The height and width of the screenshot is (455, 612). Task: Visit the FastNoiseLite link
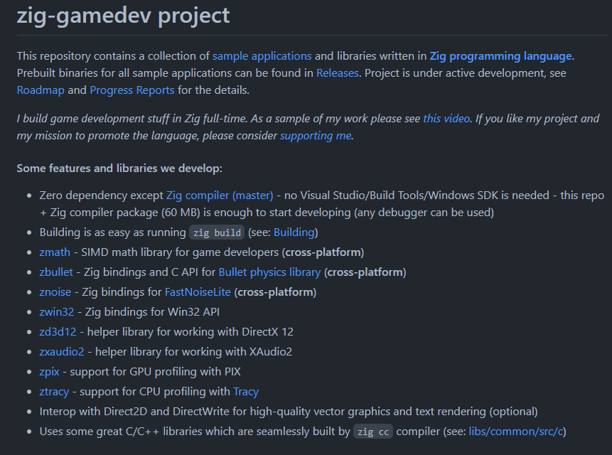198,291
